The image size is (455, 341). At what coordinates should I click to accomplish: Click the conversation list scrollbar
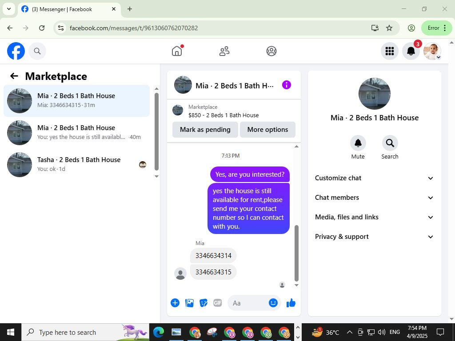coord(156,131)
